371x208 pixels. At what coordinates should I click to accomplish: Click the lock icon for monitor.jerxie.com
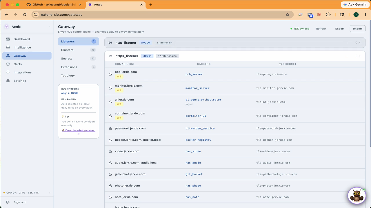coord(110,88)
